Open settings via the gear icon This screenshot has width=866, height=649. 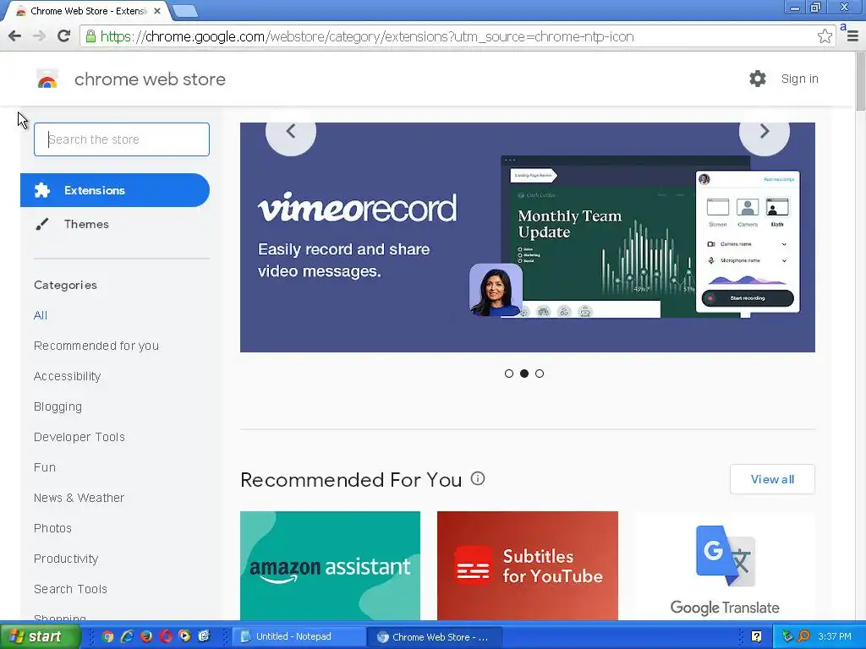[758, 79]
